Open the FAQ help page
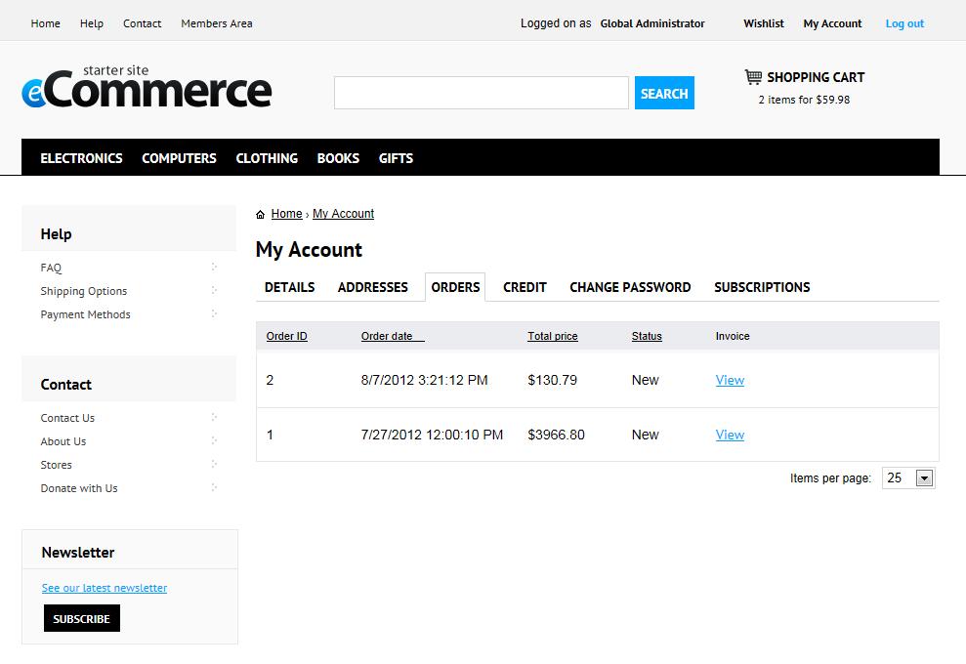 (51, 268)
